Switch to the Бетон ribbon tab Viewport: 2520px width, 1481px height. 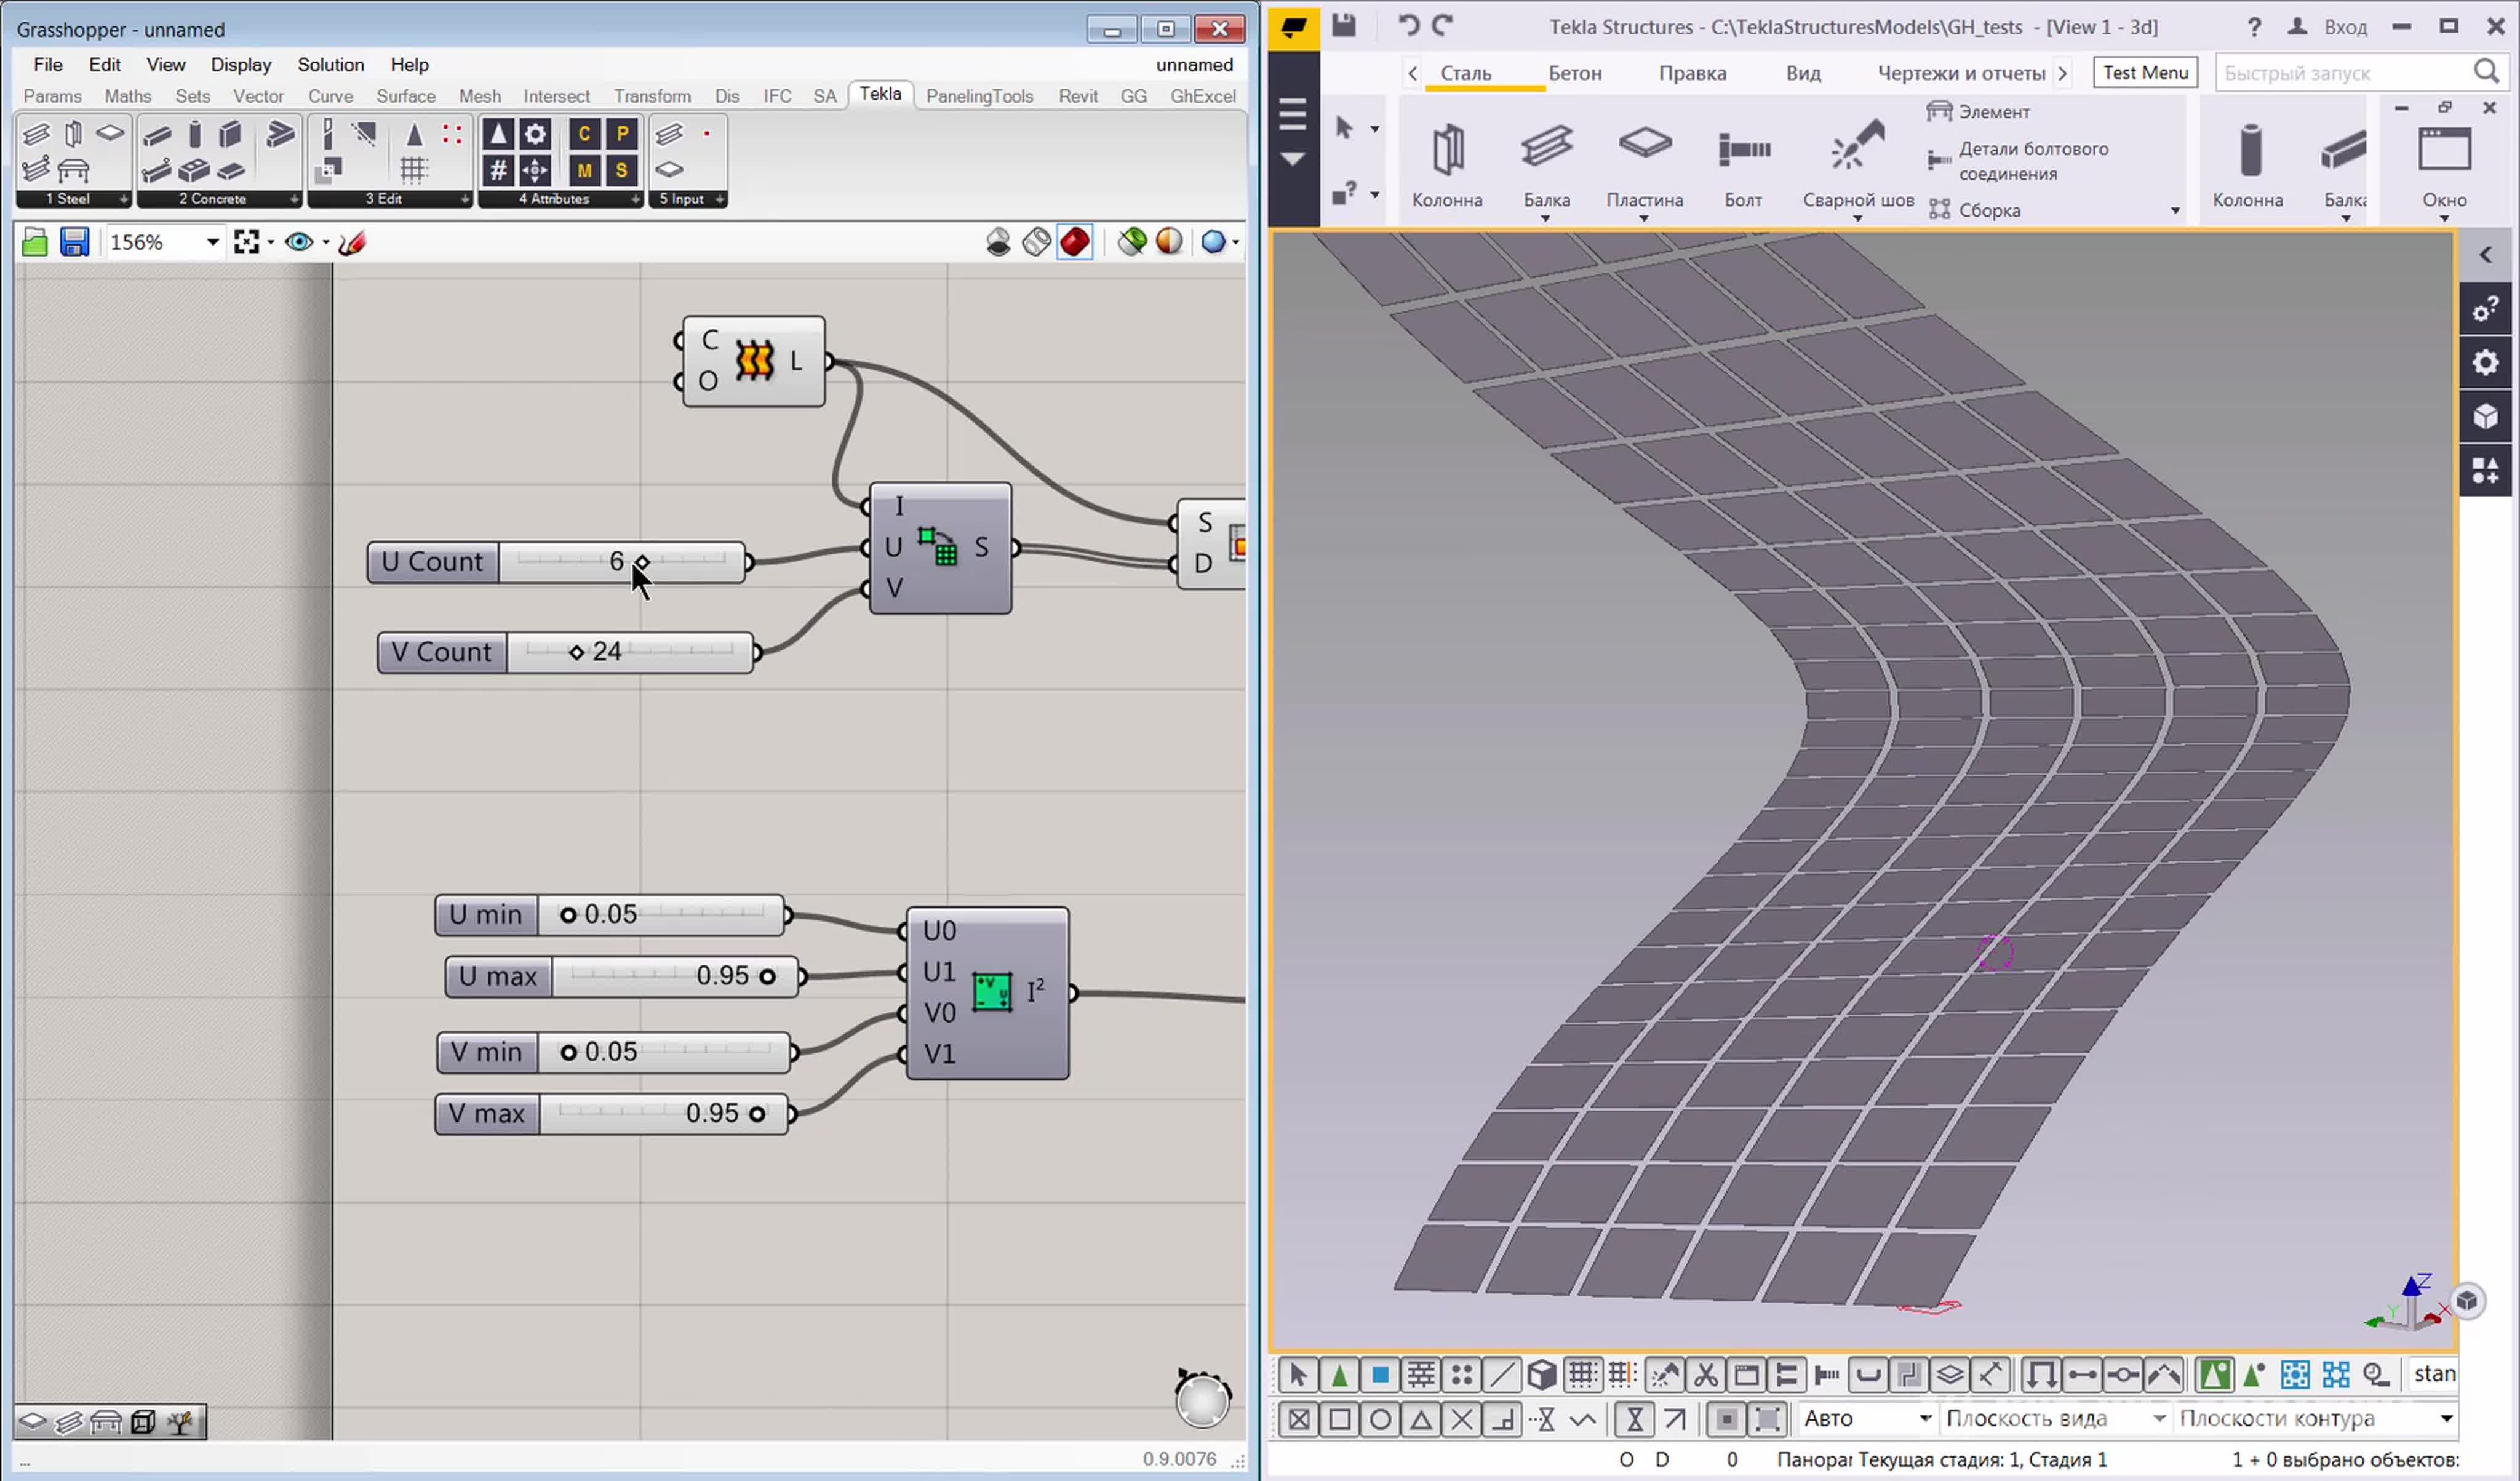point(1574,73)
